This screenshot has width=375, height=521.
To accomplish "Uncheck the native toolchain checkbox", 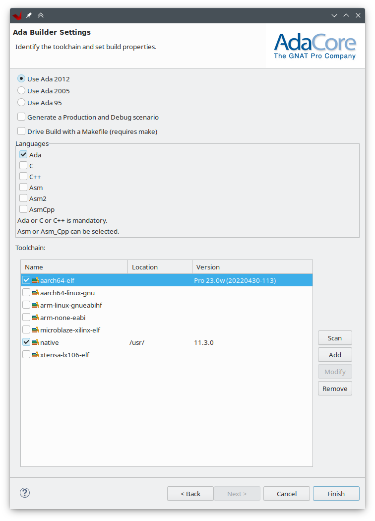I will [26, 342].
